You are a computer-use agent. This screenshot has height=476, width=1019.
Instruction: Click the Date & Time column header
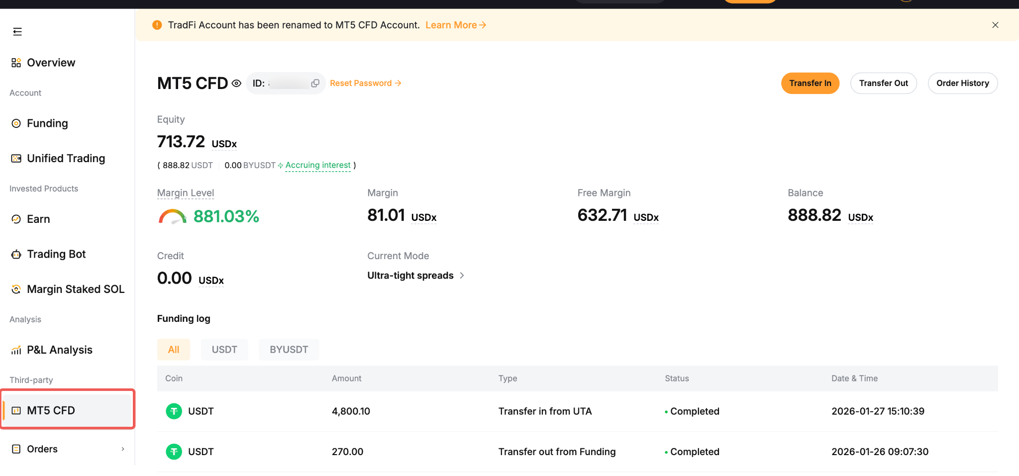coord(854,379)
